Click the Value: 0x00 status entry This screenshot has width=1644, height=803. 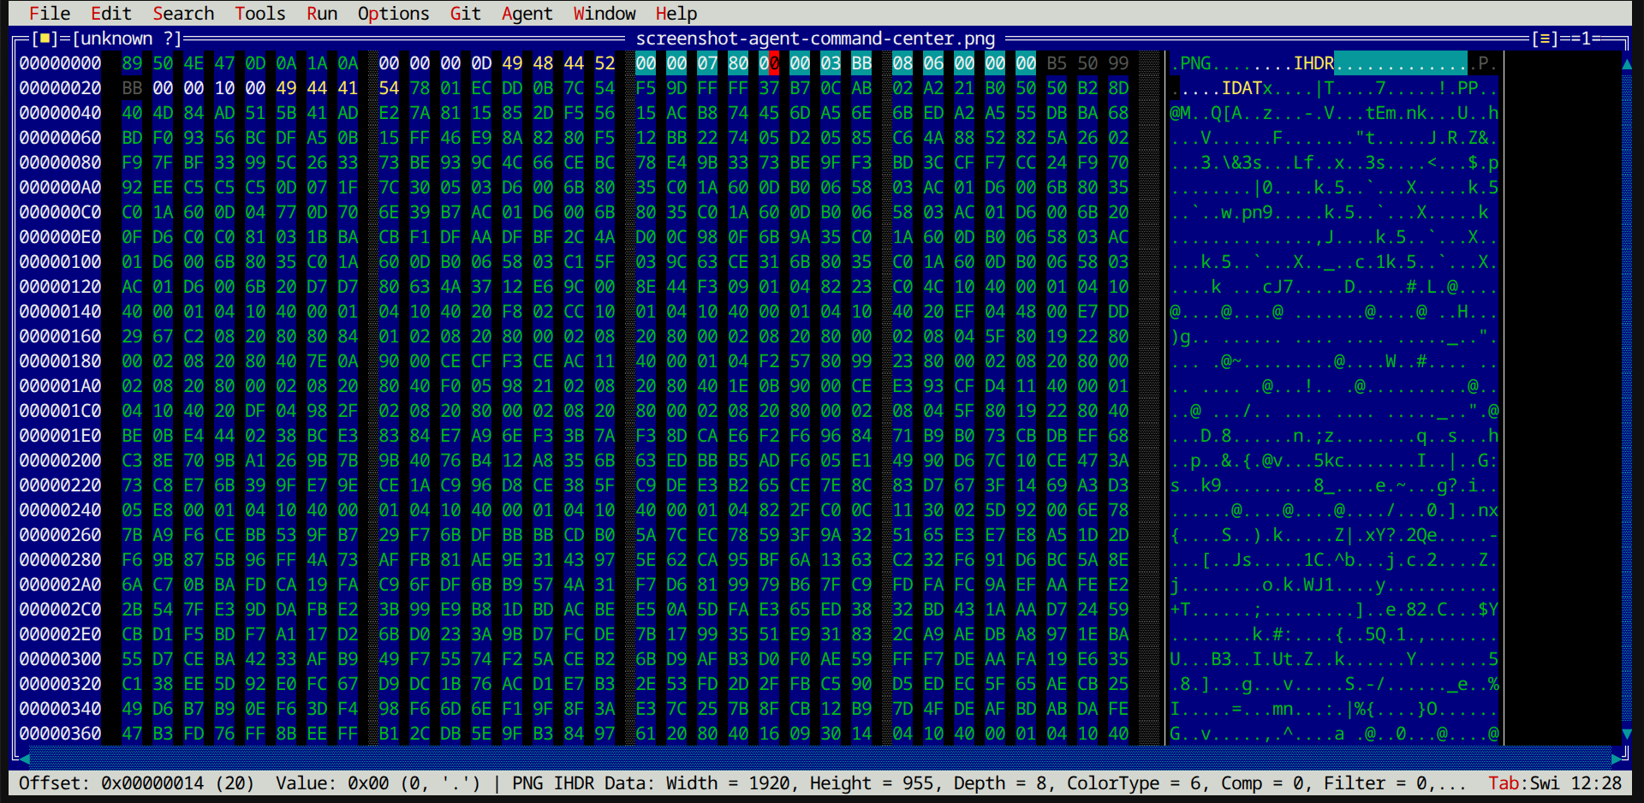click(x=378, y=783)
